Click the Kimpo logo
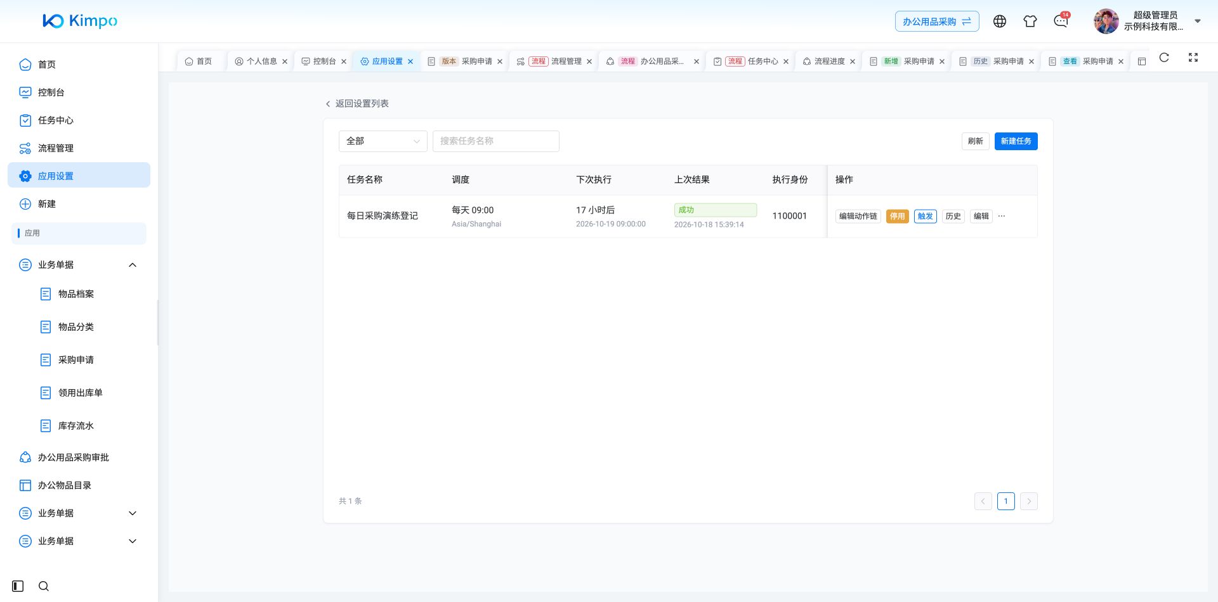The image size is (1218, 602). (80, 21)
